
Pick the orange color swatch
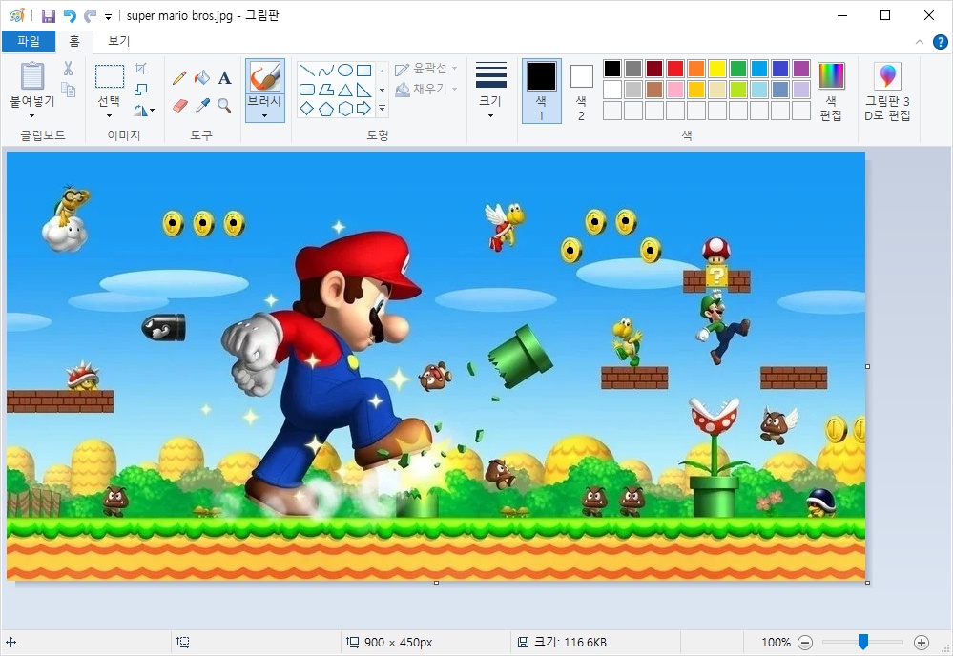pos(696,69)
